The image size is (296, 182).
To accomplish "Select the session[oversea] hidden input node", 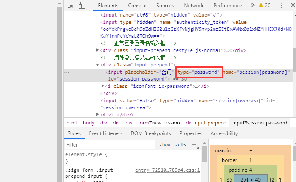I will 188,104.
